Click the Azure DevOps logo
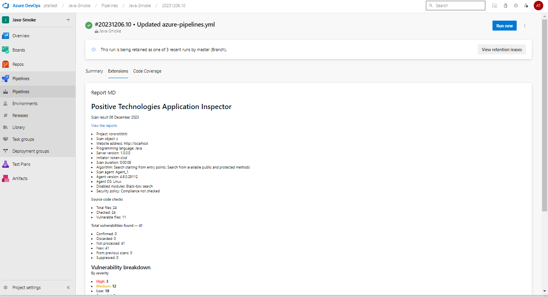The width and height of the screenshot is (548, 297). 6,5
